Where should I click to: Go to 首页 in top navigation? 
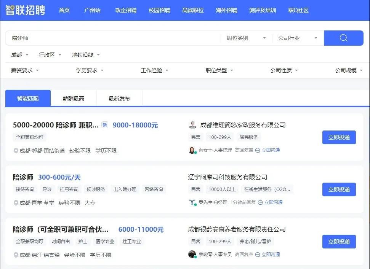[x=64, y=10]
